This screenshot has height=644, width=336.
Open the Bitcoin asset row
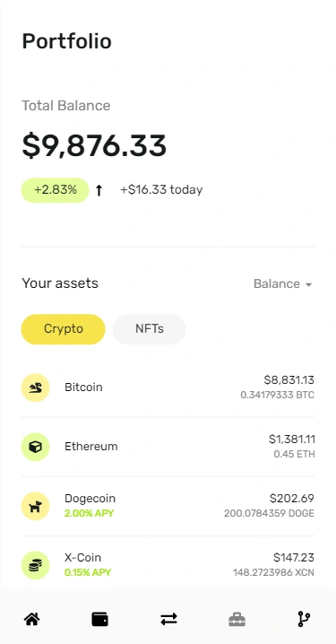(x=168, y=387)
